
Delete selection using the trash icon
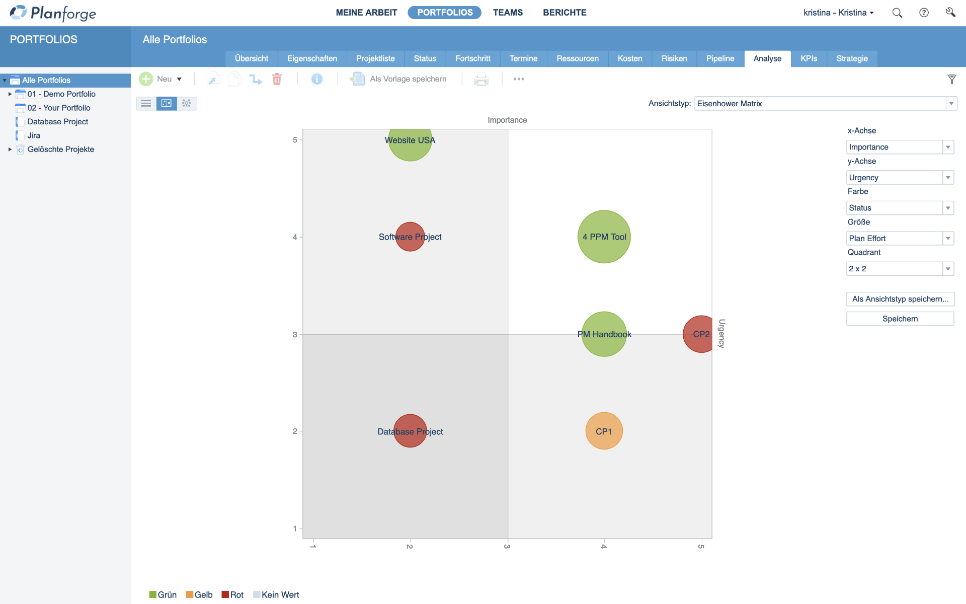(x=277, y=79)
